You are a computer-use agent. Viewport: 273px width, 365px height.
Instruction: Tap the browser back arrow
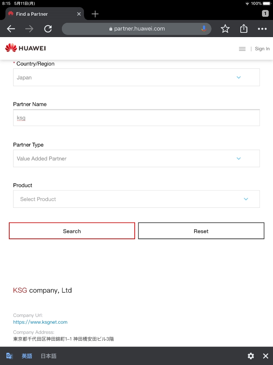click(x=11, y=29)
